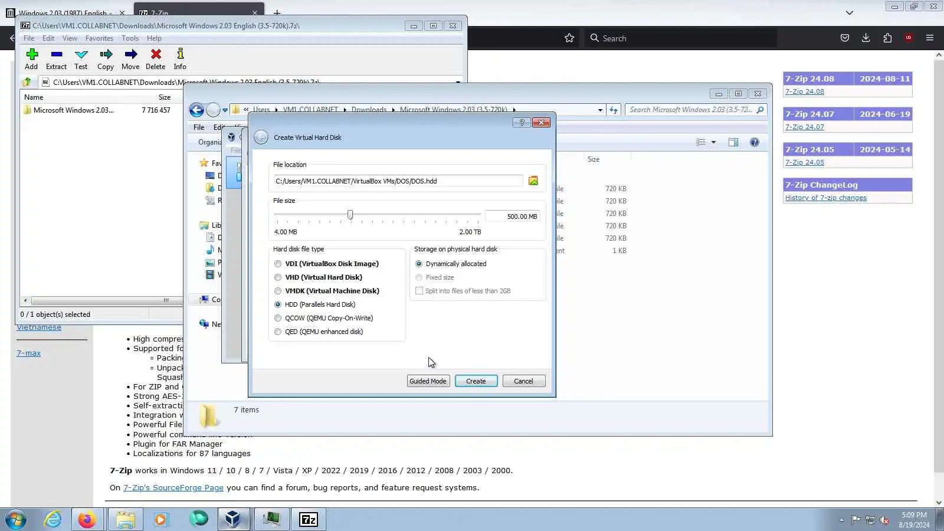Switch to Guided Mode in the dialog
944x531 pixels.
pos(428,381)
